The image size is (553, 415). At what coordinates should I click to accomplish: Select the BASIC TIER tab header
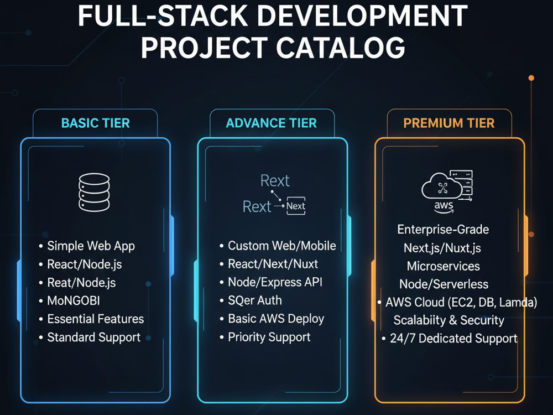tap(95, 123)
